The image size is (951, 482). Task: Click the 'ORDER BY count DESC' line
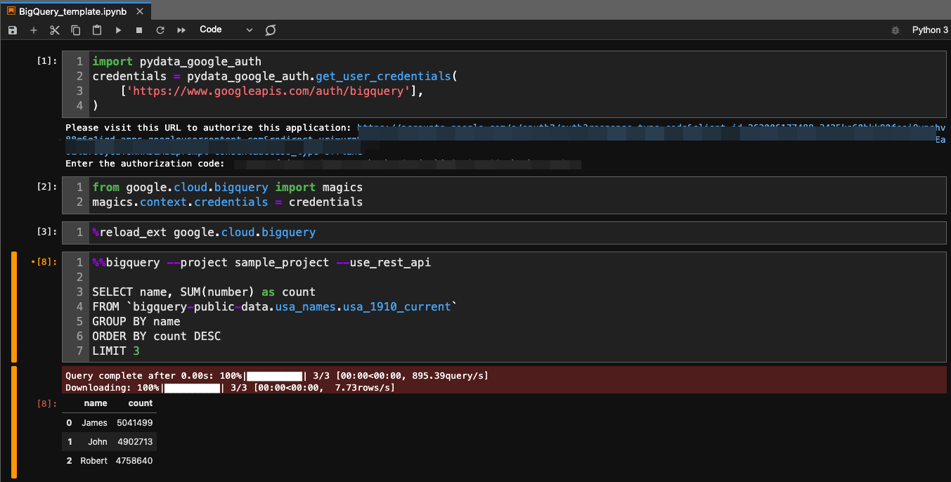(x=156, y=337)
